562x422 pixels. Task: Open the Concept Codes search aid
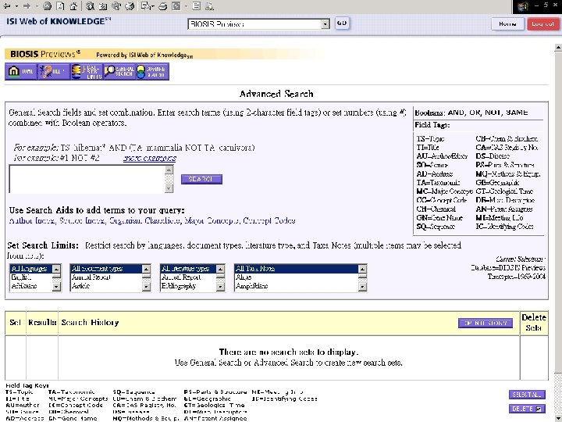click(269, 220)
